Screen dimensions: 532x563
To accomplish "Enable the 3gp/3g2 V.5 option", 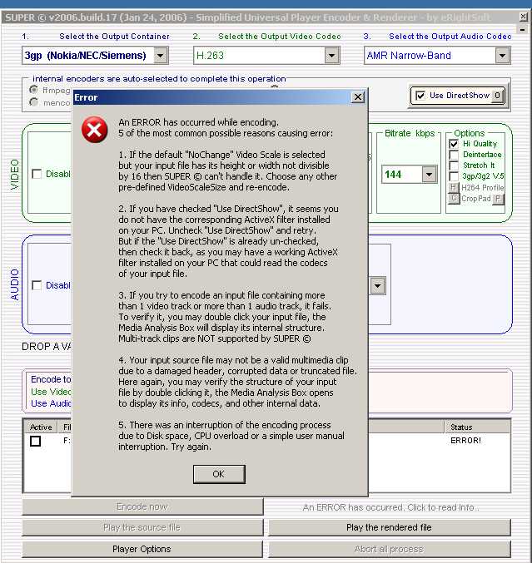I will [x=454, y=176].
